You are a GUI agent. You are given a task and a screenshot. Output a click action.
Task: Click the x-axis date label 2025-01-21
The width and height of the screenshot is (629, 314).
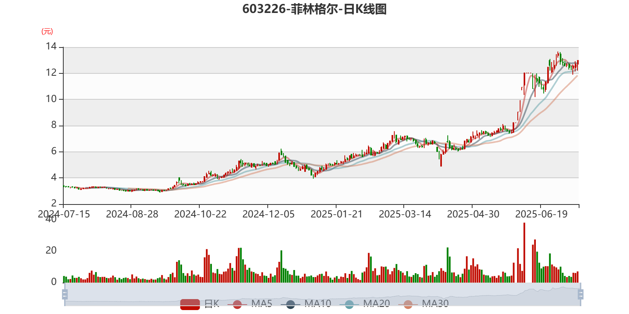pos(337,214)
